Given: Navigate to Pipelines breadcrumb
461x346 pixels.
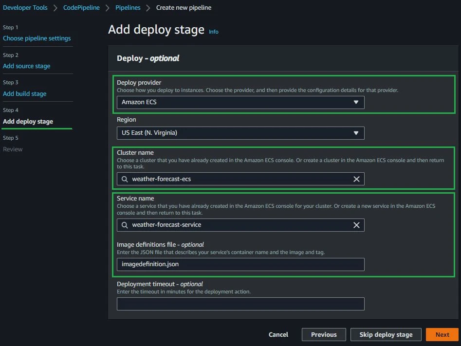Looking at the screenshot, I should coord(128,8).
